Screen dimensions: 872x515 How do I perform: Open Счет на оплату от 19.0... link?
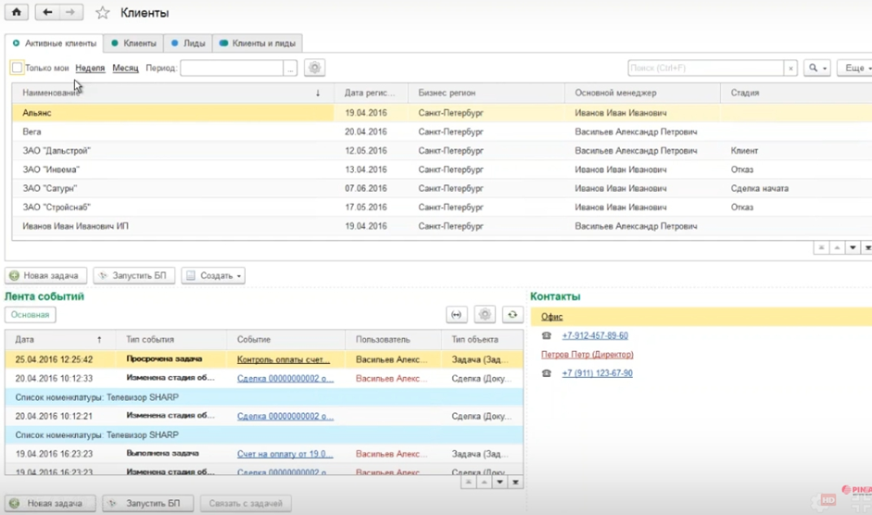coord(285,454)
